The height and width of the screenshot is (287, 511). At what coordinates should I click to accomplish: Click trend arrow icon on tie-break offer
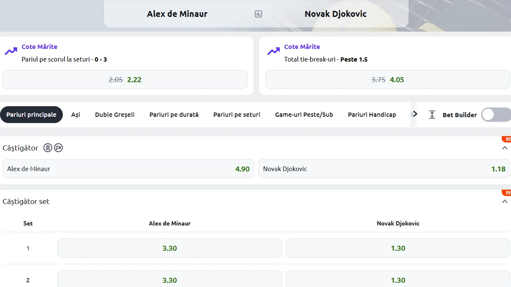point(274,51)
